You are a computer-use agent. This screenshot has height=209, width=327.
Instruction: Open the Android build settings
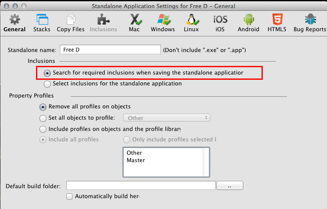tap(249, 23)
